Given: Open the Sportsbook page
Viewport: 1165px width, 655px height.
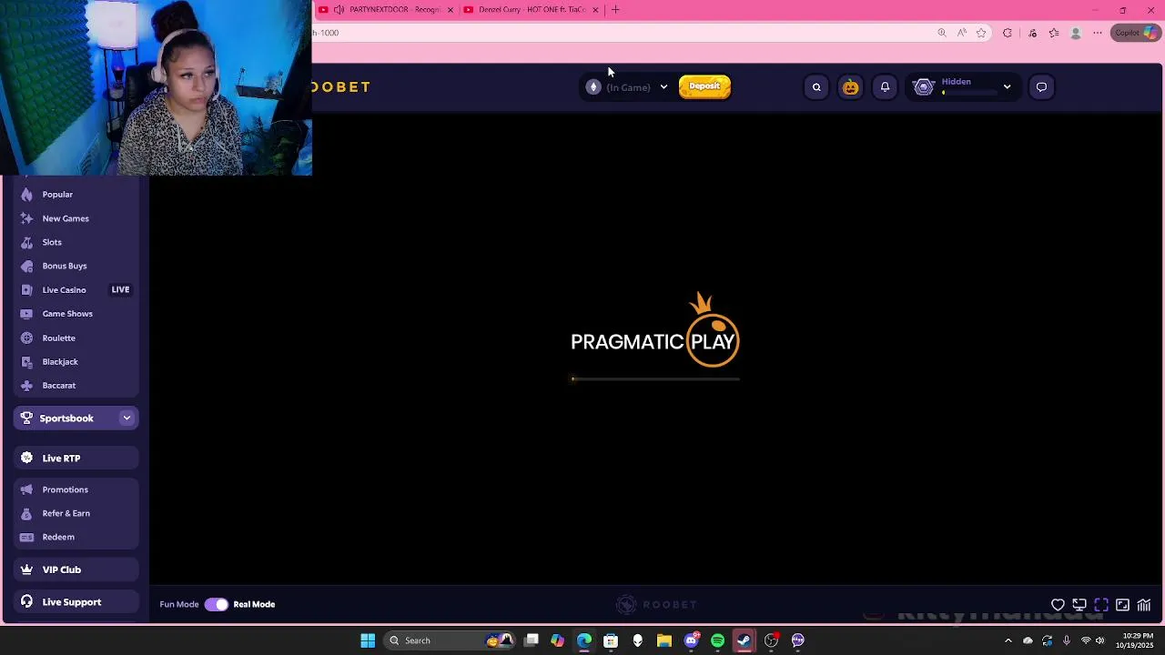Looking at the screenshot, I should tap(66, 418).
